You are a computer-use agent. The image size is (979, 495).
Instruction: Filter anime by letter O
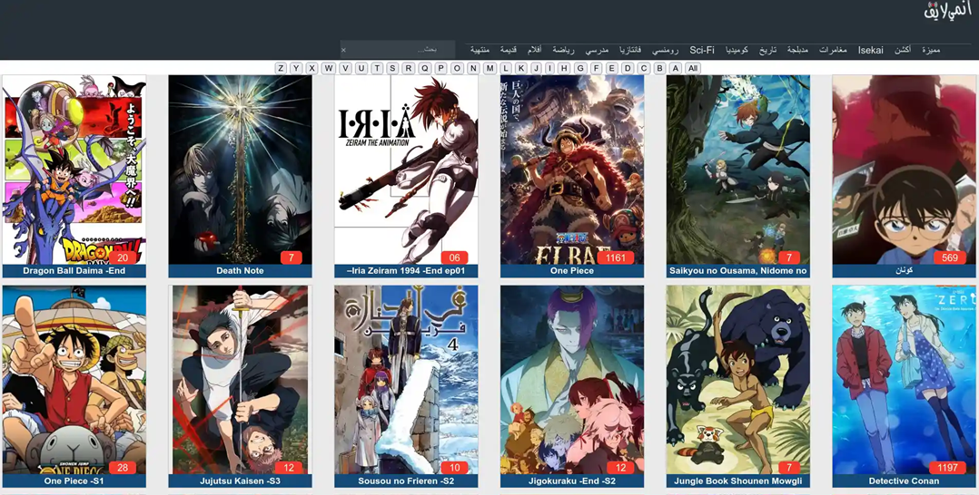[457, 68]
